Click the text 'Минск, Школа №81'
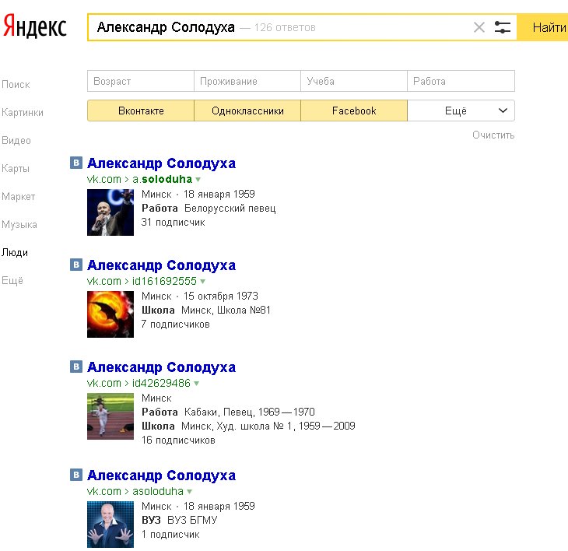The image size is (568, 551). click(x=226, y=310)
